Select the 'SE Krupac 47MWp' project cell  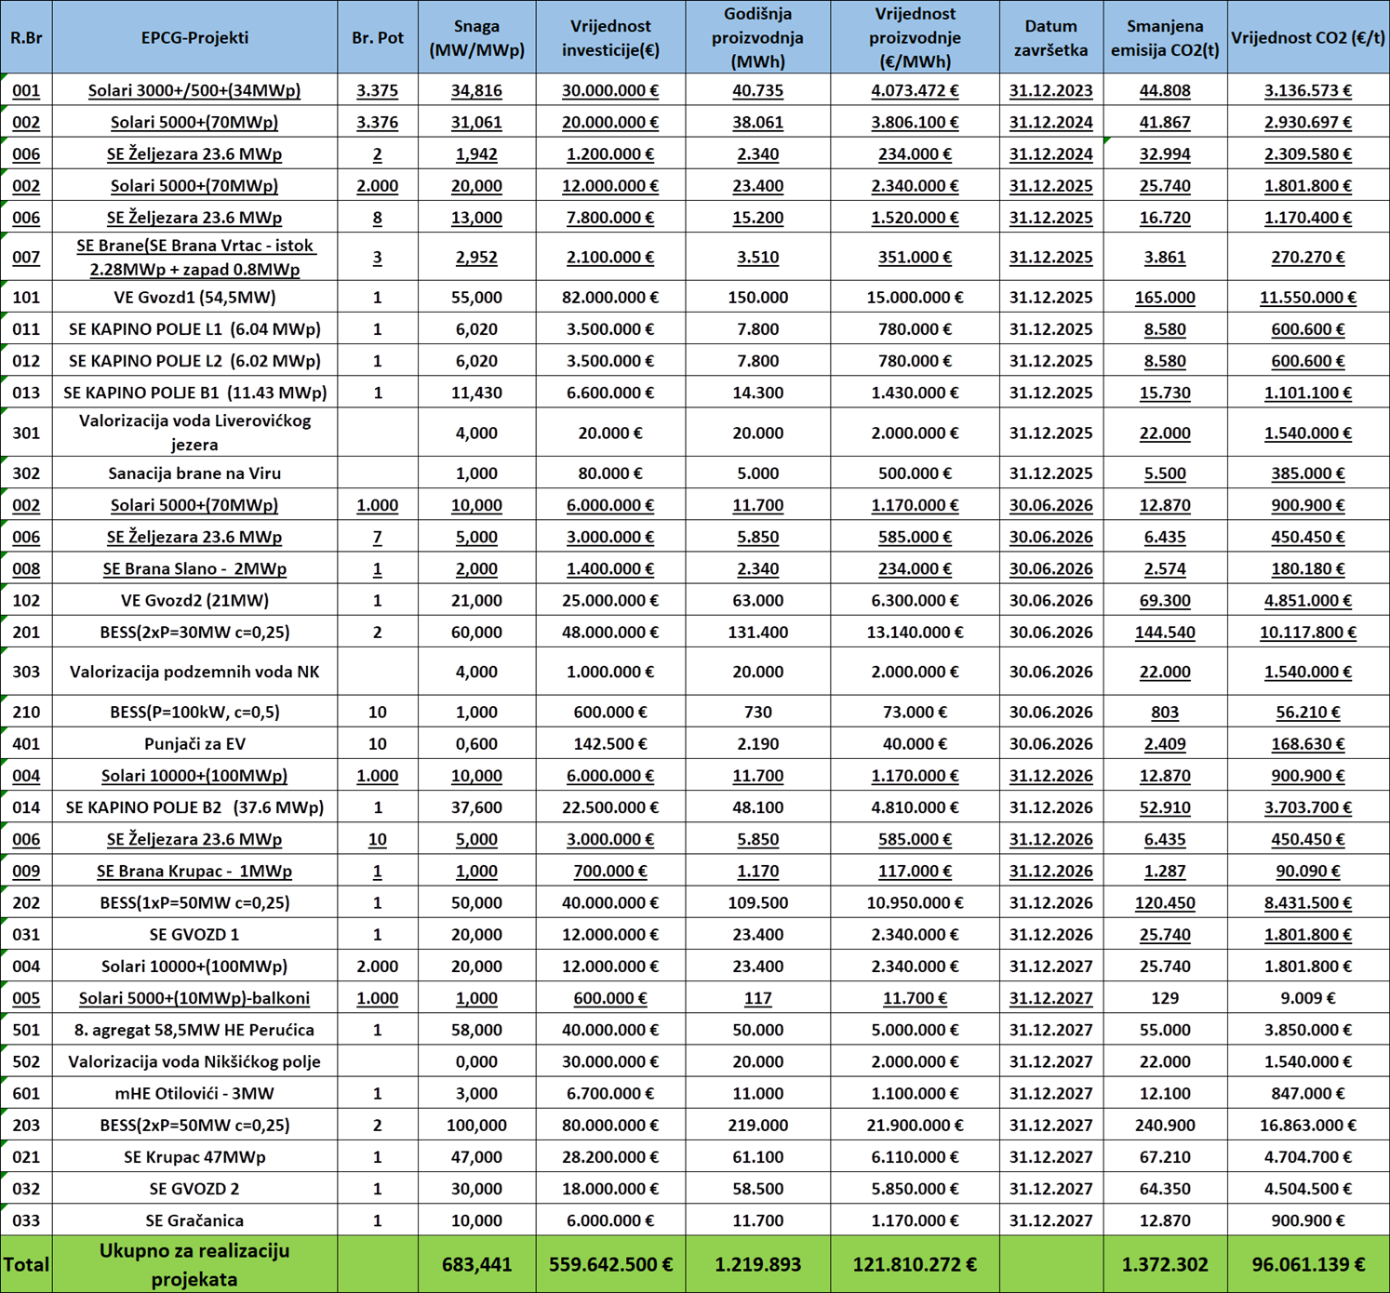tap(194, 1157)
